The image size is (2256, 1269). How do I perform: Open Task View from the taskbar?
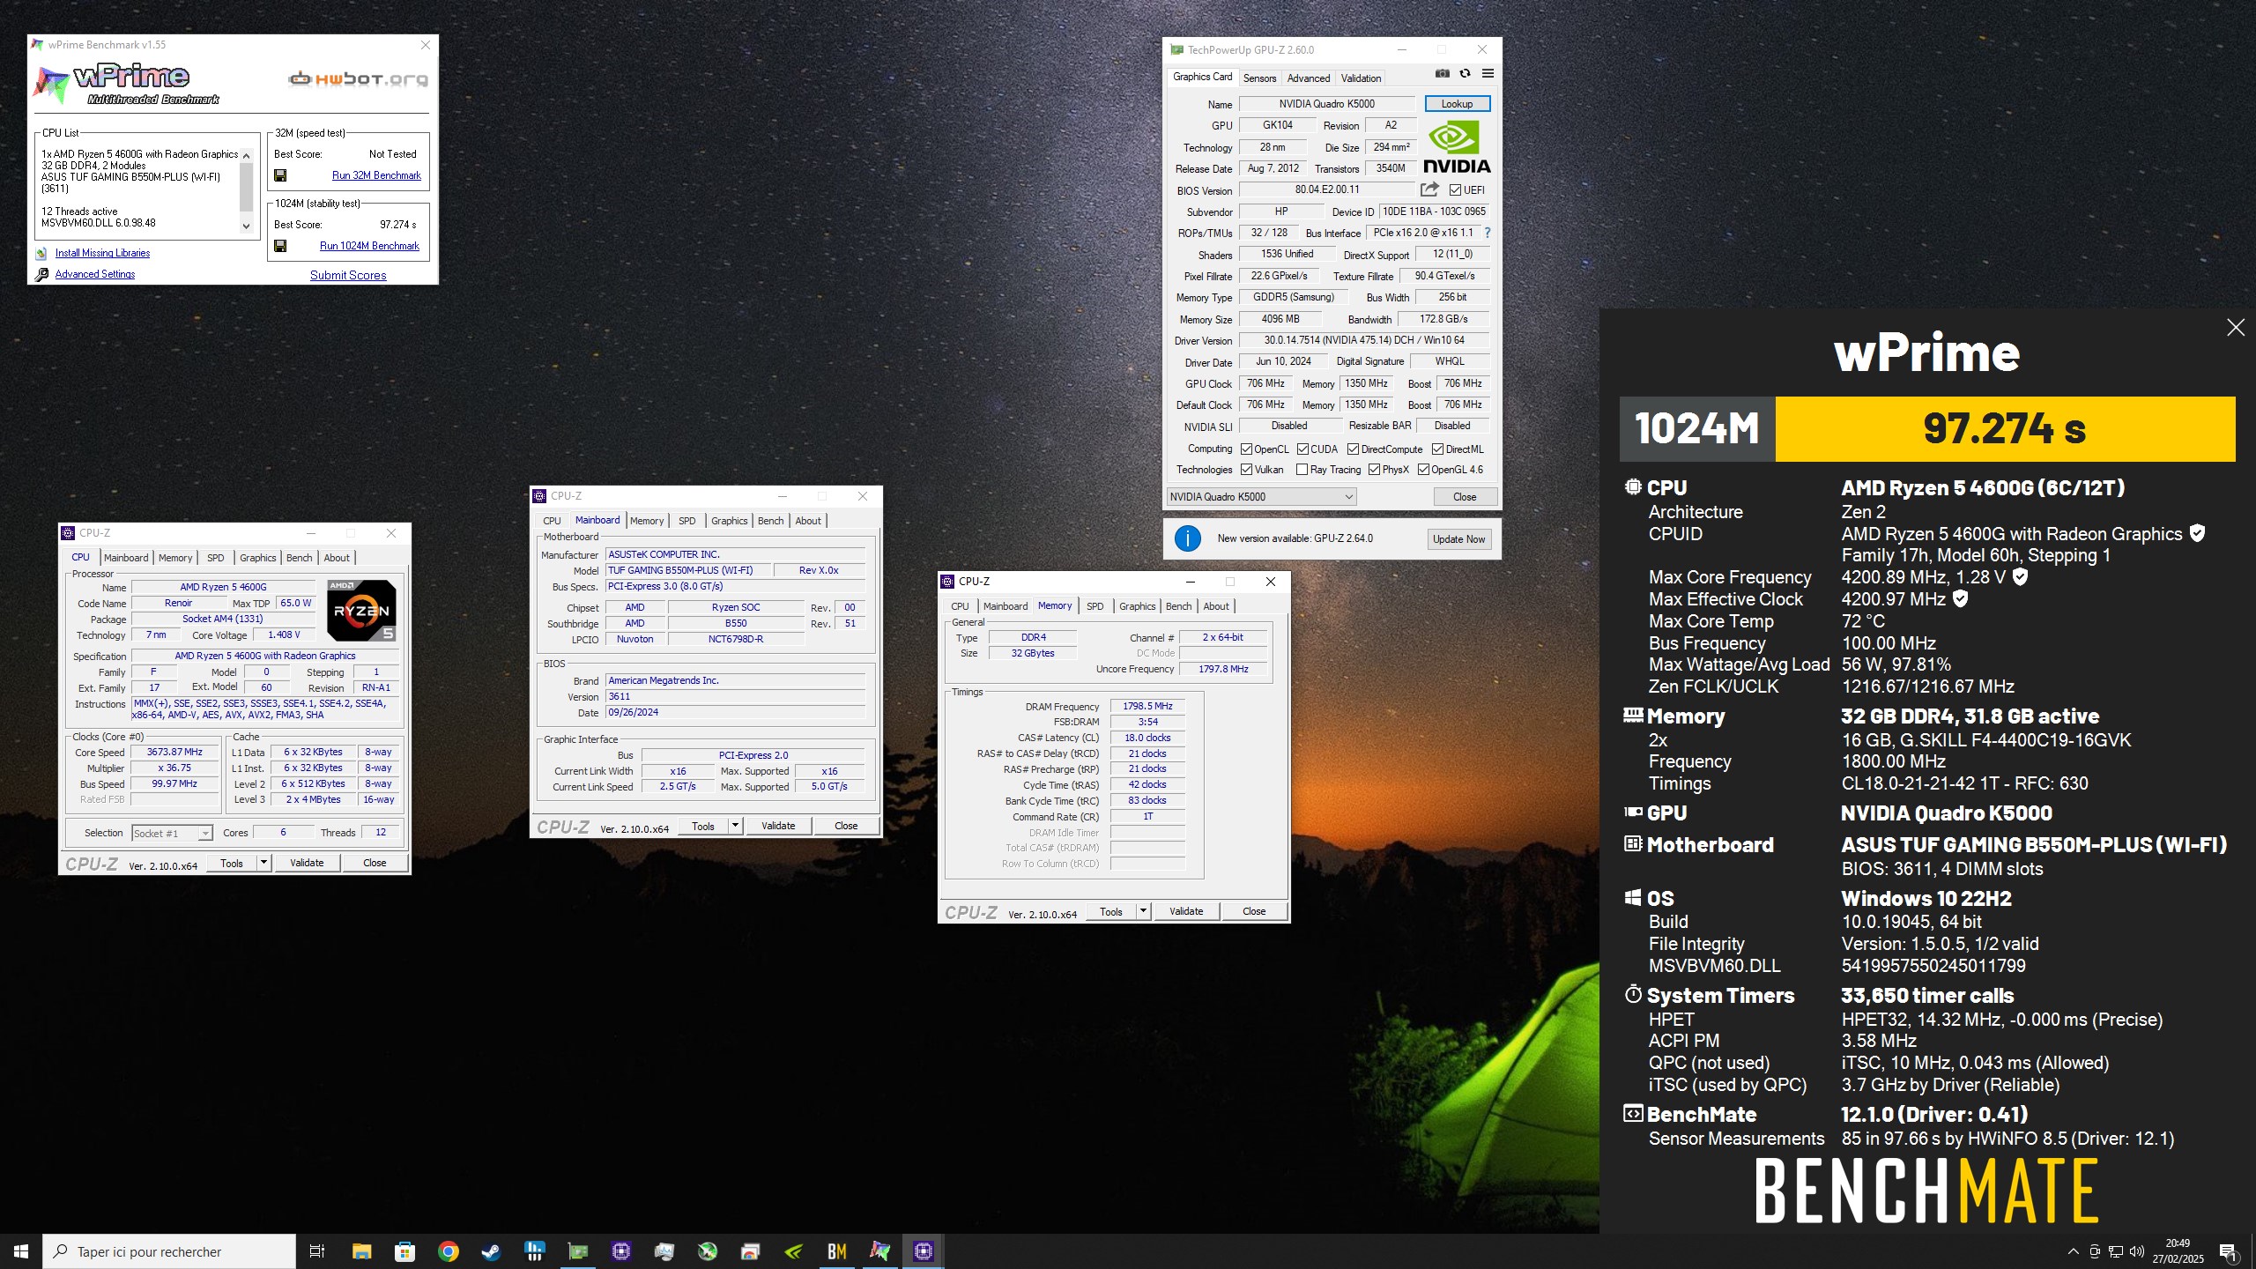pyautogui.click(x=317, y=1251)
